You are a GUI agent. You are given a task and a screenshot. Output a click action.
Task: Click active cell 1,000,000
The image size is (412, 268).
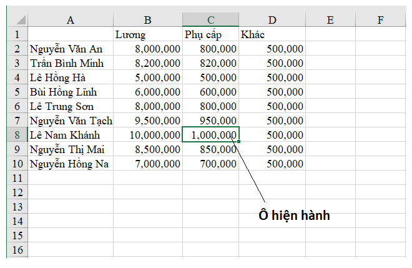click(211, 135)
